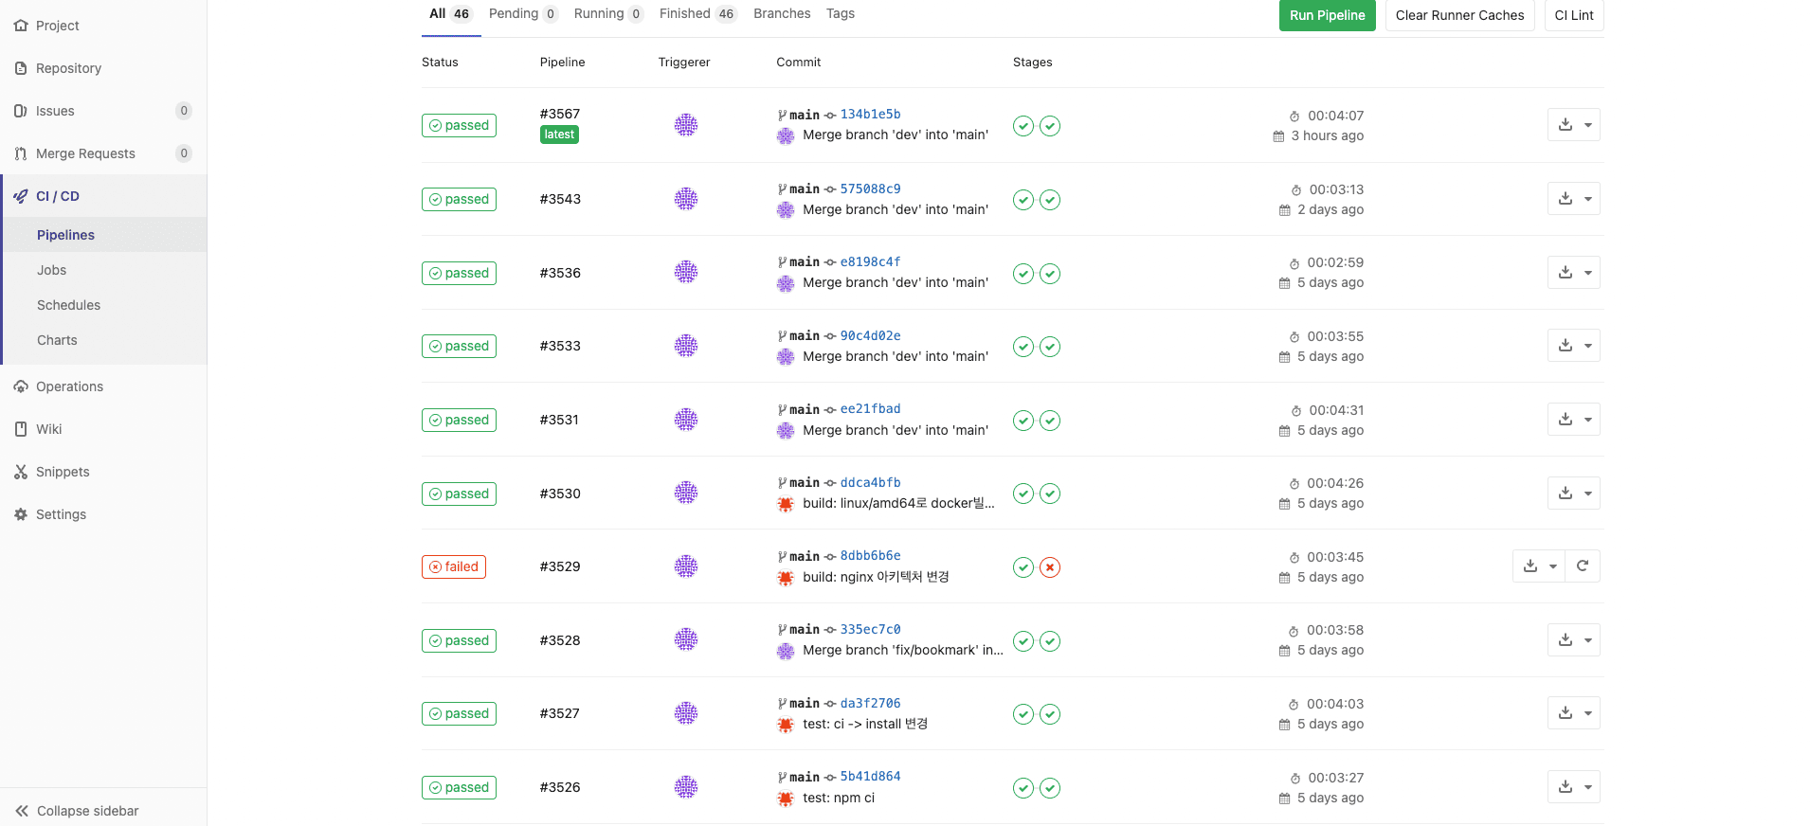Switch to the Finished pipelines tab
This screenshot has height=826, width=1810.
tap(697, 14)
